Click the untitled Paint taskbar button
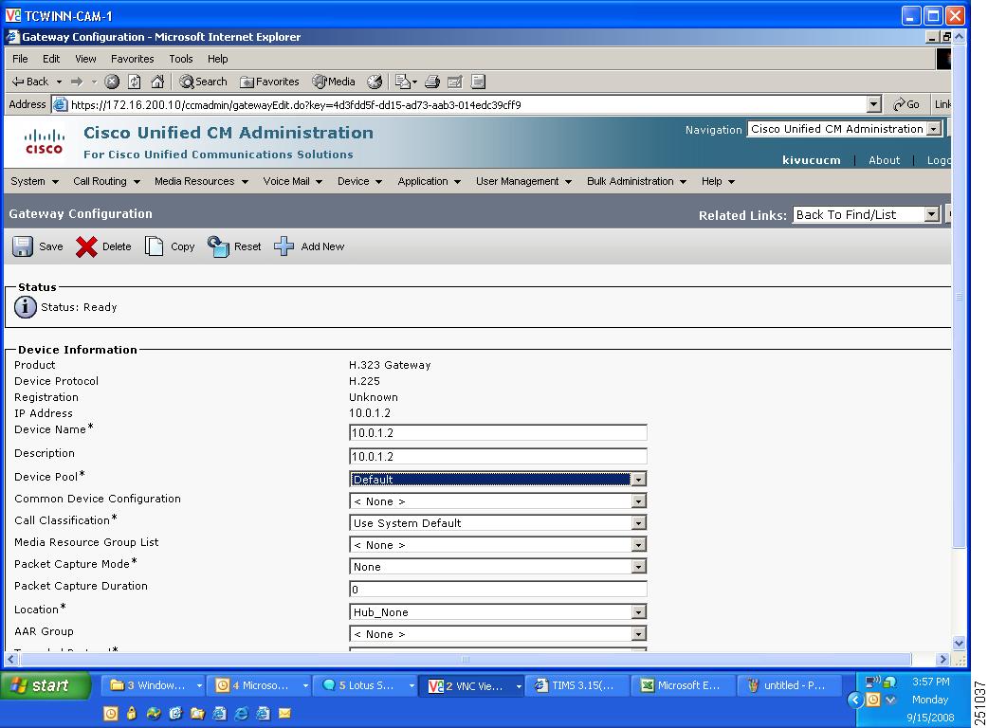The height and width of the screenshot is (728, 988). point(791,685)
